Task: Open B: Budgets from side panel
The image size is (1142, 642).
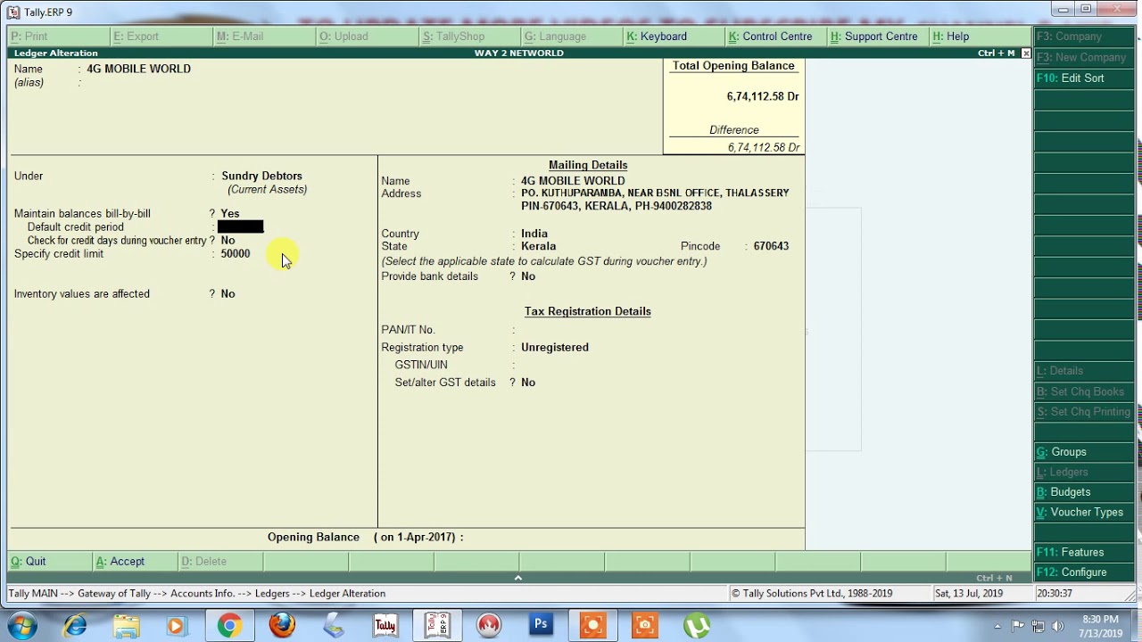Action: (x=1082, y=492)
